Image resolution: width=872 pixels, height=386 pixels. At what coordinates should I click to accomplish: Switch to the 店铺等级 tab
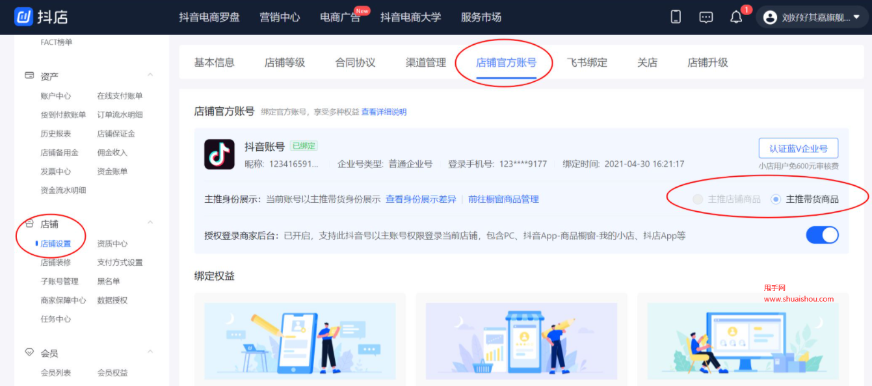tap(284, 62)
